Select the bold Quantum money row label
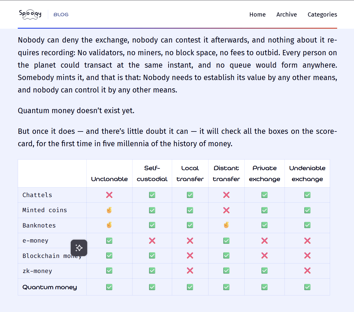Viewport: 354px width, 312px height. pos(50,287)
